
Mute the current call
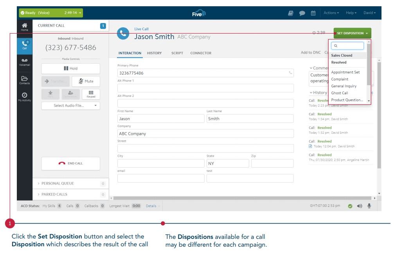click(x=86, y=81)
